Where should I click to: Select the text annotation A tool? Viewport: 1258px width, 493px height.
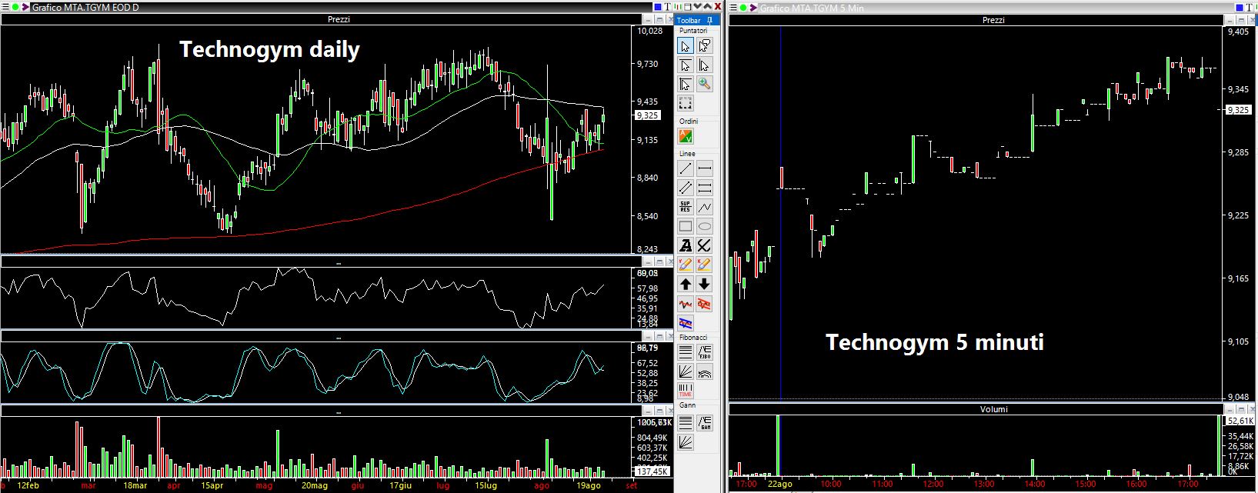click(686, 245)
